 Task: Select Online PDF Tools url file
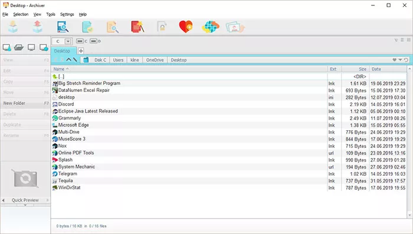click(229, 153)
